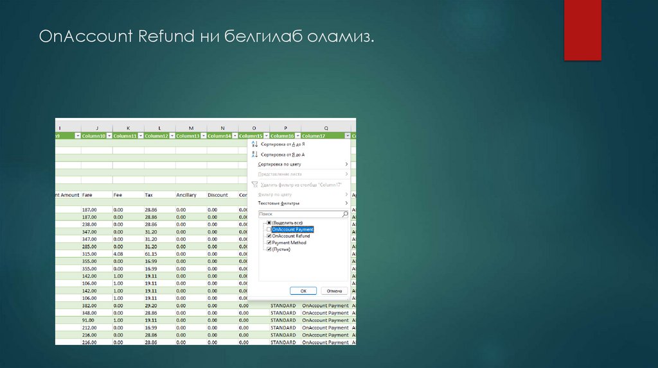Select column O letter header
Screen dimensions: 658x368
[254, 128]
